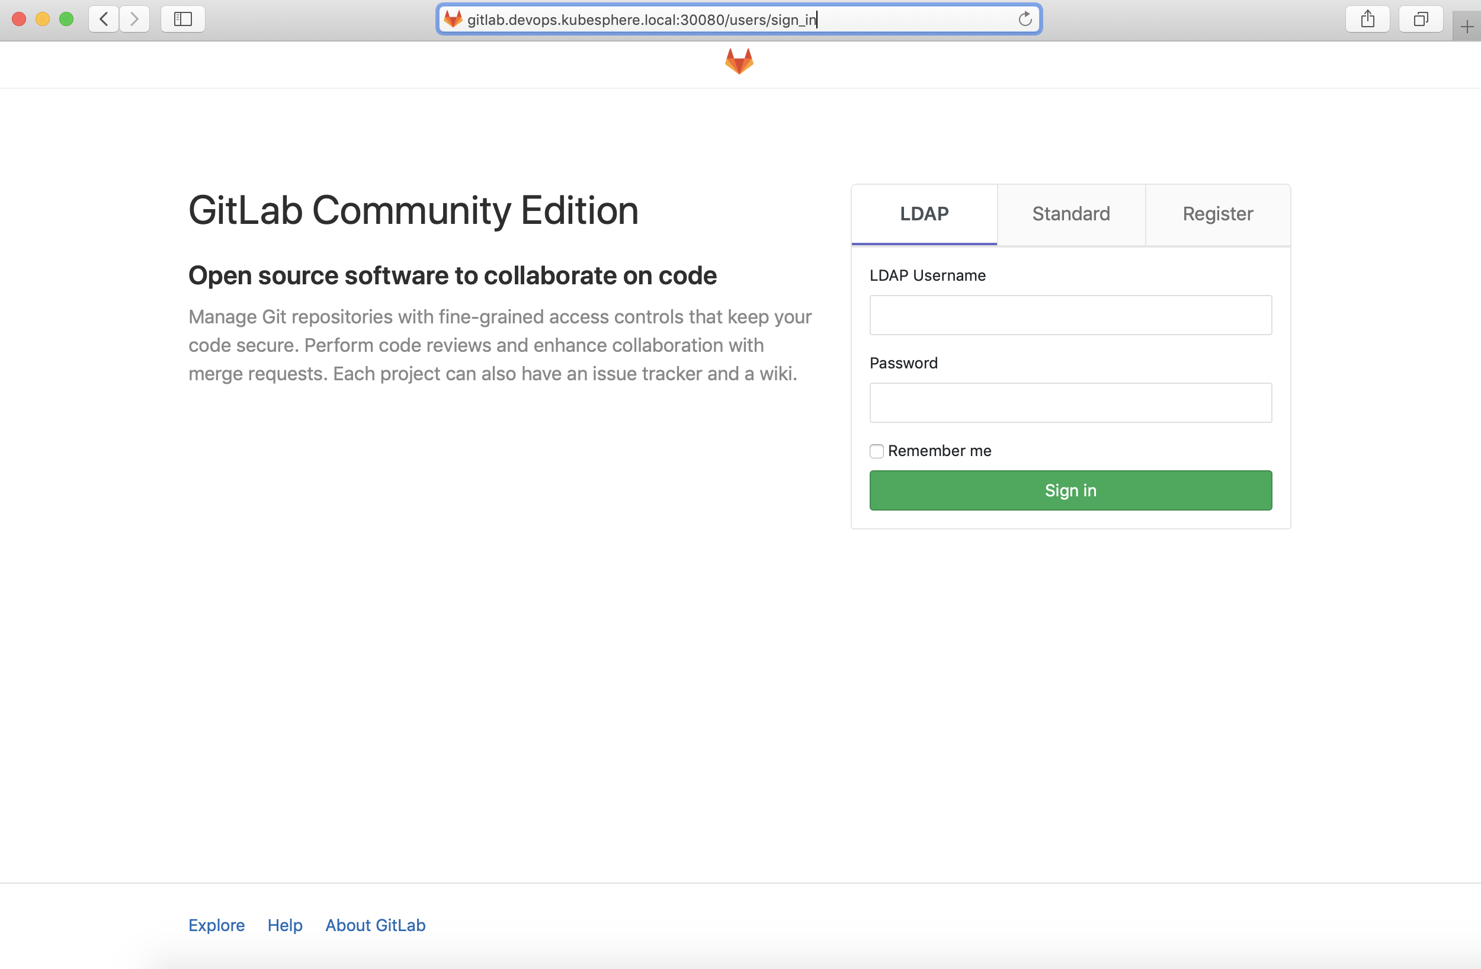Open the Explore footer link

pos(217,925)
